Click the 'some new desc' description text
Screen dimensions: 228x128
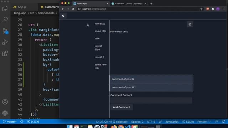(119, 32)
